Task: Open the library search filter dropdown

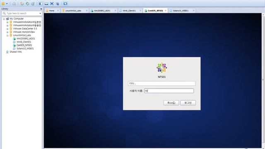Action: click(x=40, y=13)
